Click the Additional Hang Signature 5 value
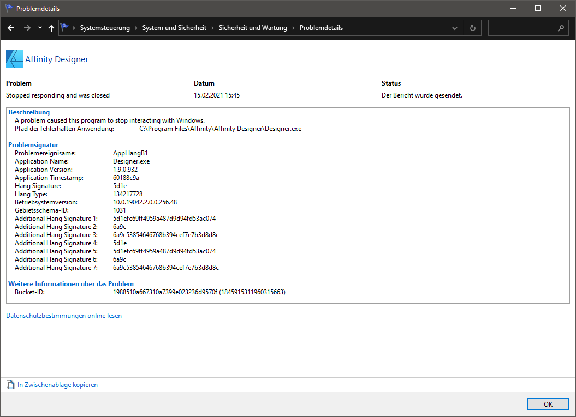This screenshot has width=576, height=417. 164,251
